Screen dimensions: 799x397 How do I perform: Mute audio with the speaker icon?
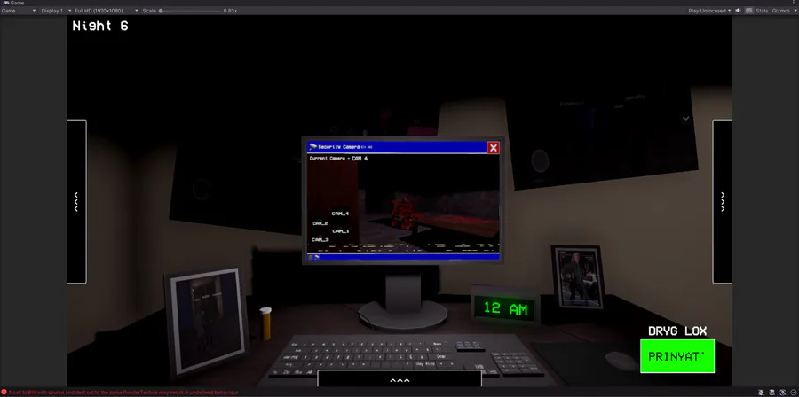point(738,11)
